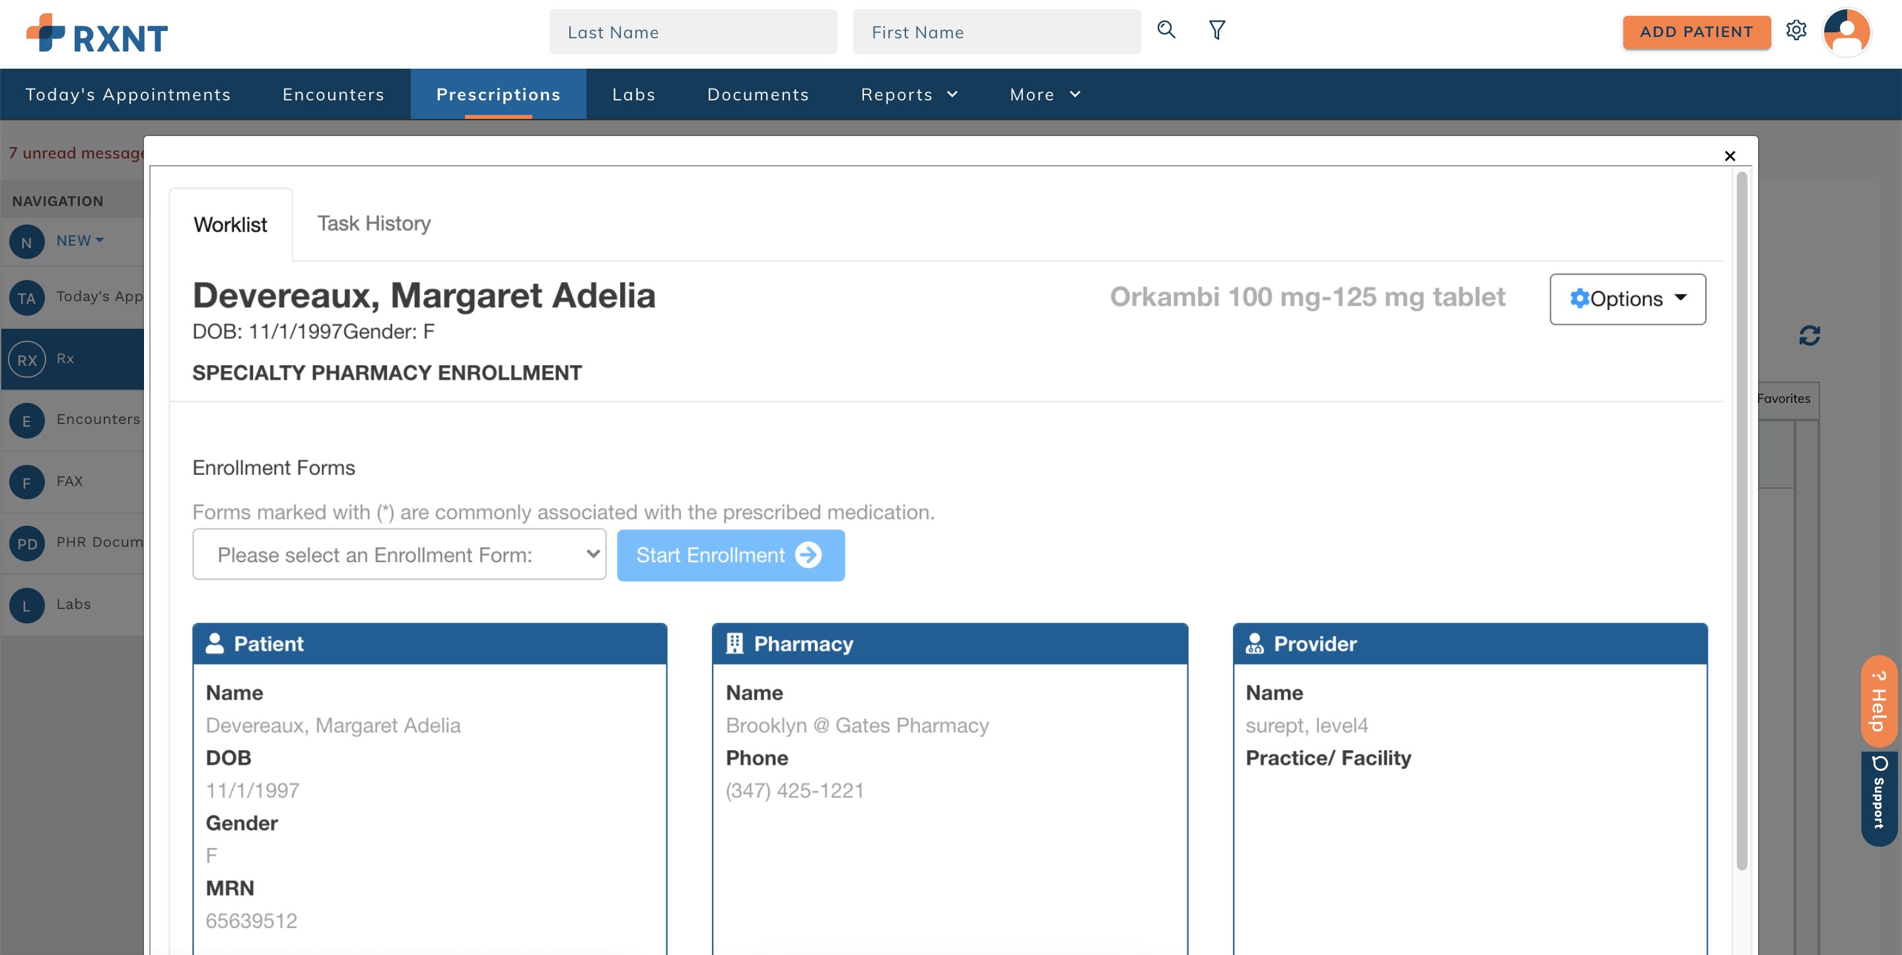This screenshot has height=955, width=1902.
Task: Click the L circle icon for Labs
Action: pos(26,606)
